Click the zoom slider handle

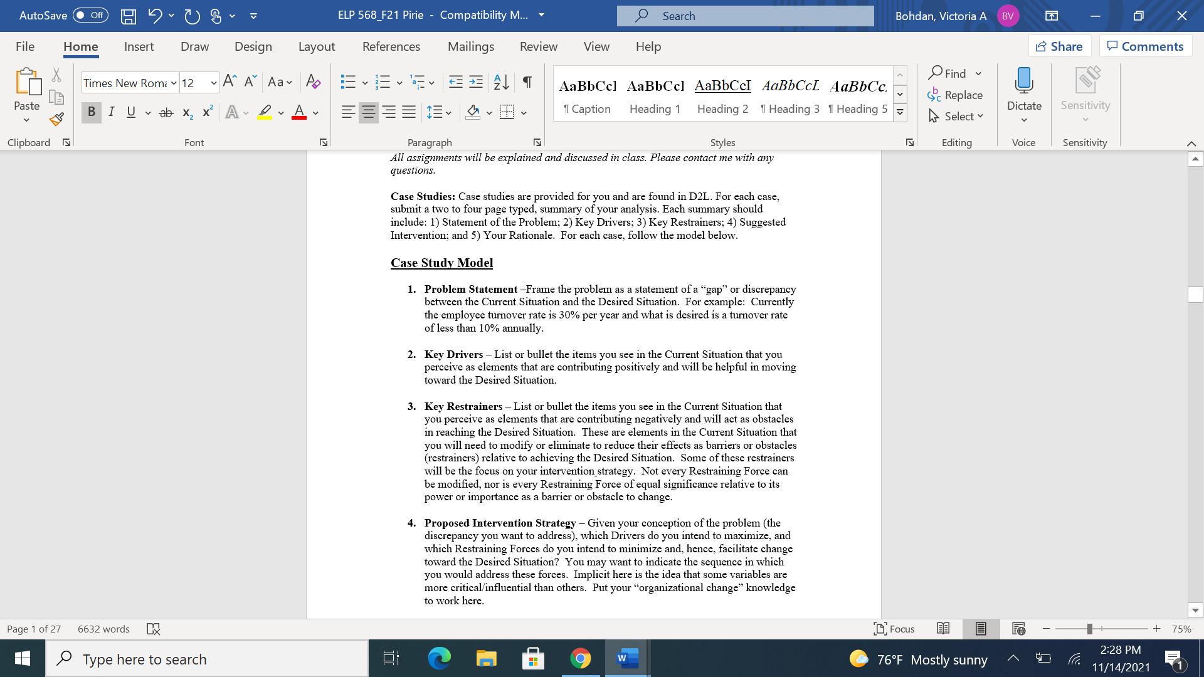tap(1090, 629)
